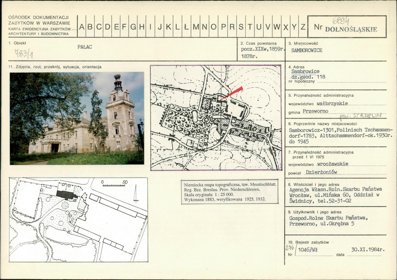
Task: Click the palace photograph thumbnail
Action: (x=77, y=119)
